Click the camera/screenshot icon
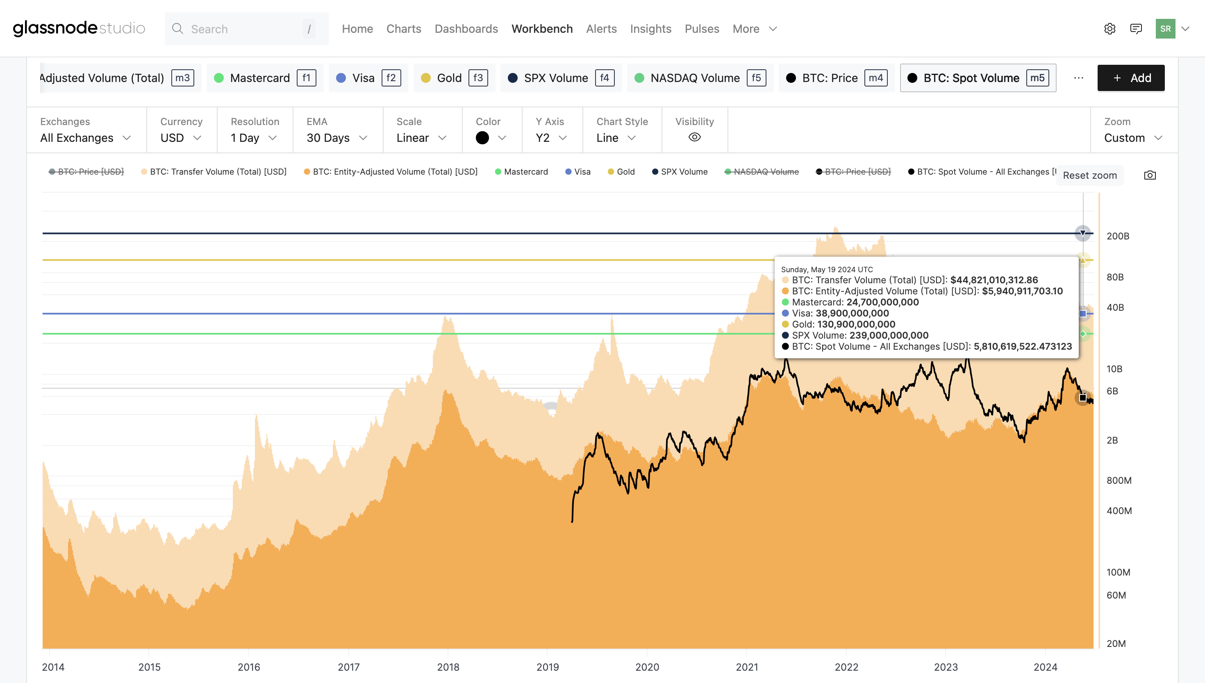The height and width of the screenshot is (683, 1205). click(1150, 174)
